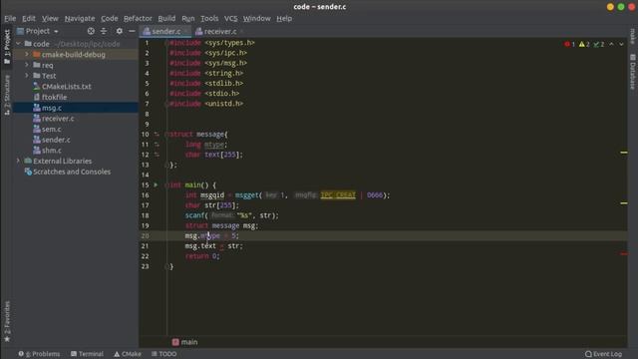Expand External Libraries node
The width and height of the screenshot is (638, 359).
18,161
